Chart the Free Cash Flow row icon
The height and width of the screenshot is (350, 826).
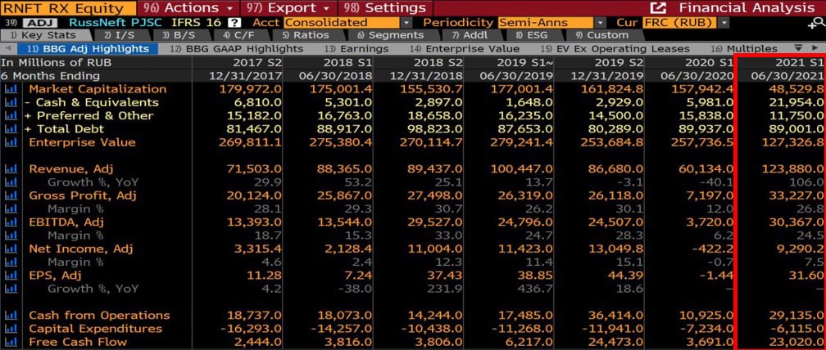click(11, 342)
